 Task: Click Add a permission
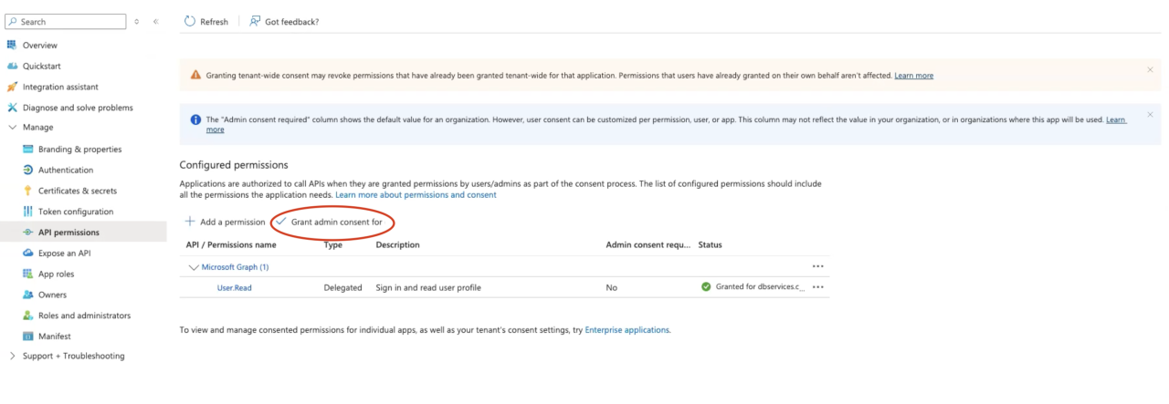(225, 222)
